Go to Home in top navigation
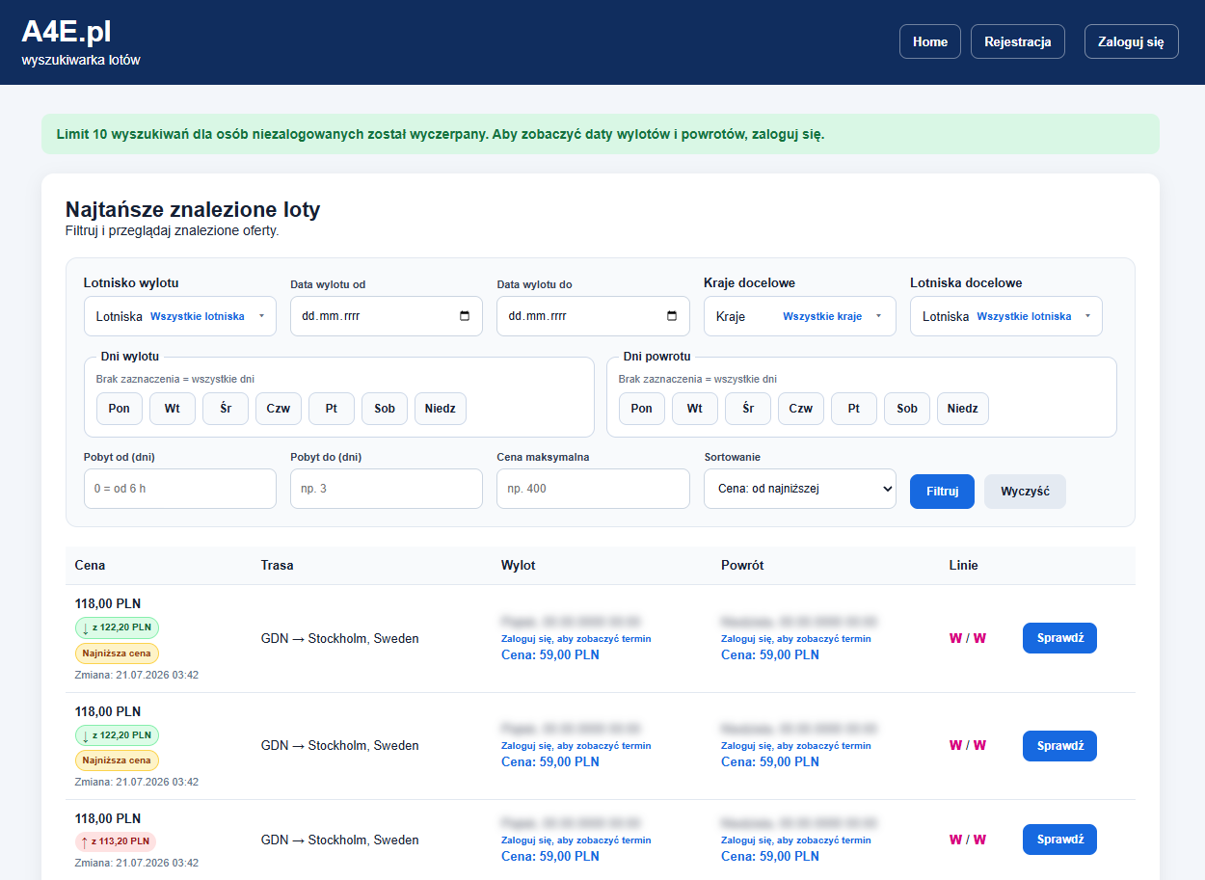Viewport: 1205px width, 880px height. pos(930,41)
